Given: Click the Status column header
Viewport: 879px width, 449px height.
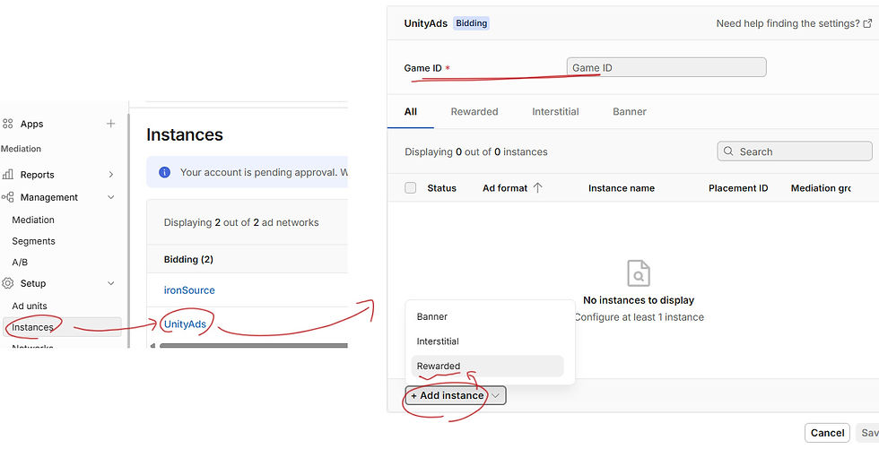Looking at the screenshot, I should point(441,188).
